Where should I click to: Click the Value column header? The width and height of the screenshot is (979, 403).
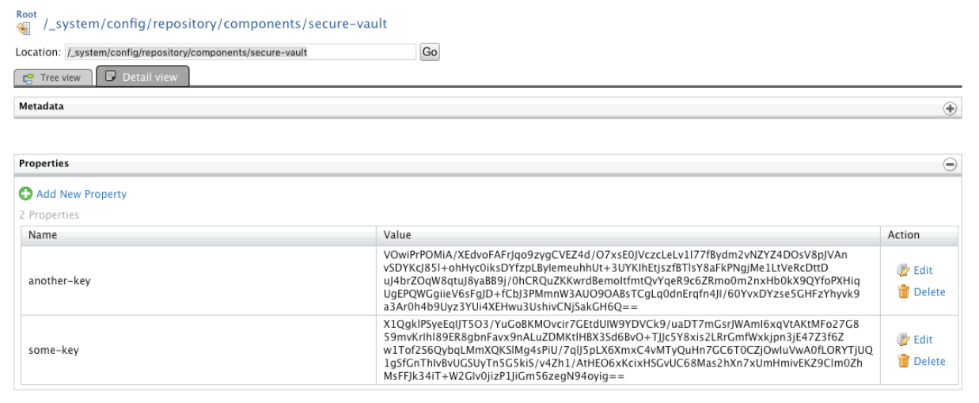coord(397,235)
